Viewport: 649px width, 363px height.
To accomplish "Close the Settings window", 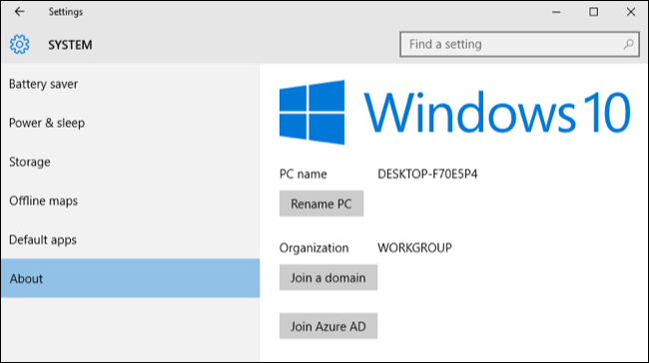I will [x=630, y=12].
